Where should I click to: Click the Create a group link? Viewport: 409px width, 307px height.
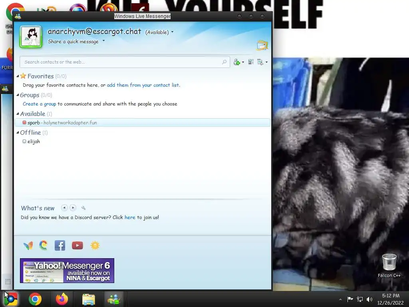(40, 104)
